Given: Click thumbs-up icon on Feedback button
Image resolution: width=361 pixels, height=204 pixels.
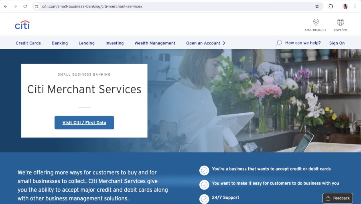Looking at the screenshot, I should click(x=328, y=198).
